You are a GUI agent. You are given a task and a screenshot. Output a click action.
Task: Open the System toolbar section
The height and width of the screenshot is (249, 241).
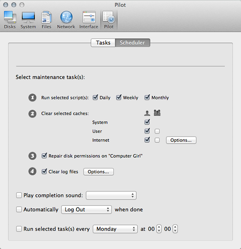(x=28, y=20)
